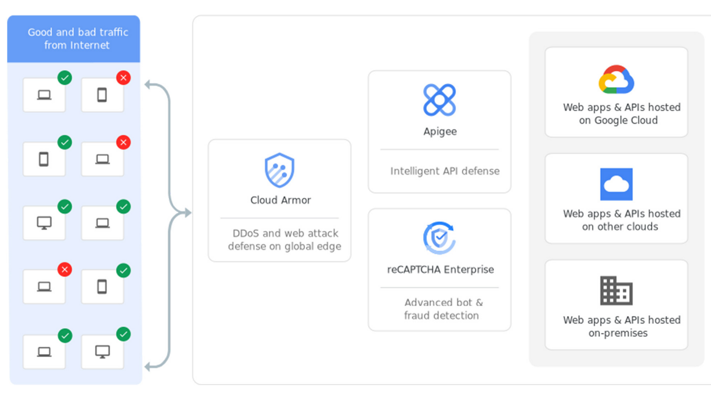Click the 'Intelligent API defense' text
This screenshot has height=405, width=711.
point(445,171)
